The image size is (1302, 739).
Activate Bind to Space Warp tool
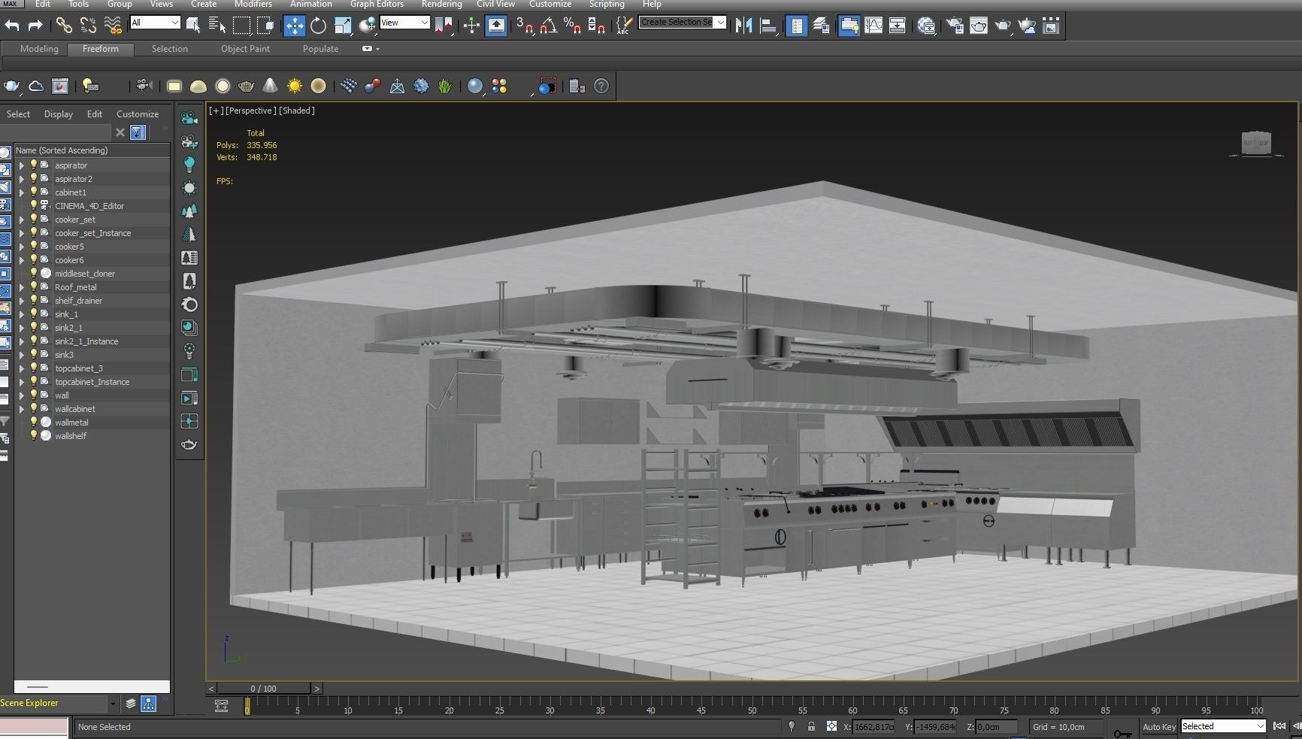tap(113, 26)
